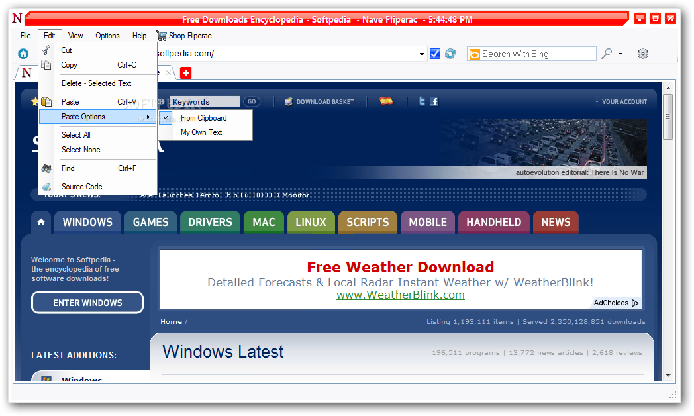Click the Copy pages icon
This screenshot has height=416, width=694.
[46, 65]
